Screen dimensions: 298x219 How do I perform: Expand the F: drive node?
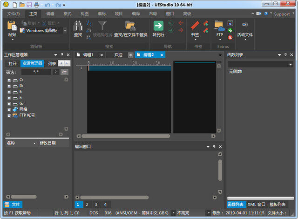click(x=9, y=98)
